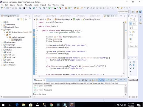Click the Pin Console icon

click(x=107, y=80)
